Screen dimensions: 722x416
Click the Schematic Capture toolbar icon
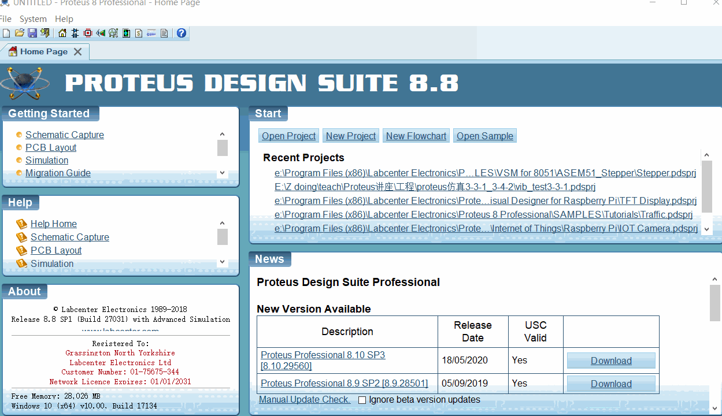[x=75, y=33]
